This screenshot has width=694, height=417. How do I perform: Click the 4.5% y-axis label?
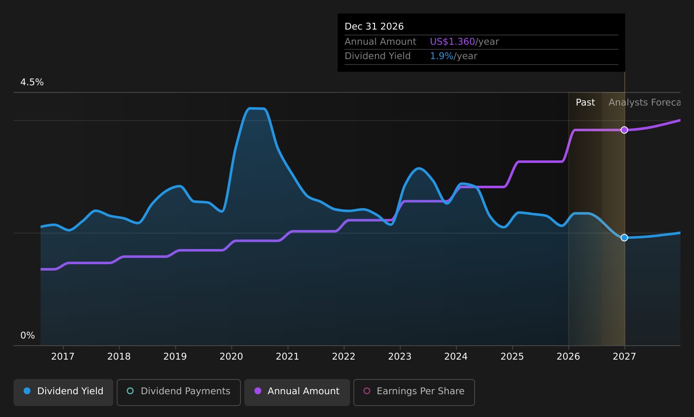[32, 82]
